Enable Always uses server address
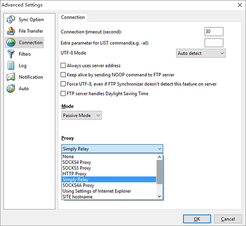The height and width of the screenshot is (226, 246). [63, 66]
